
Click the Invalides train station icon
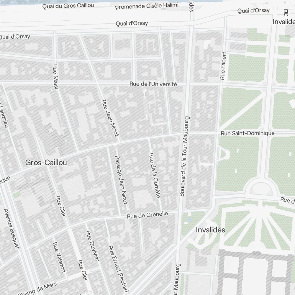[x=285, y=12]
